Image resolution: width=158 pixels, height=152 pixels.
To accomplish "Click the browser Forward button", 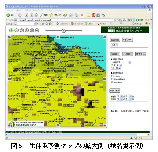I will point(20,15).
